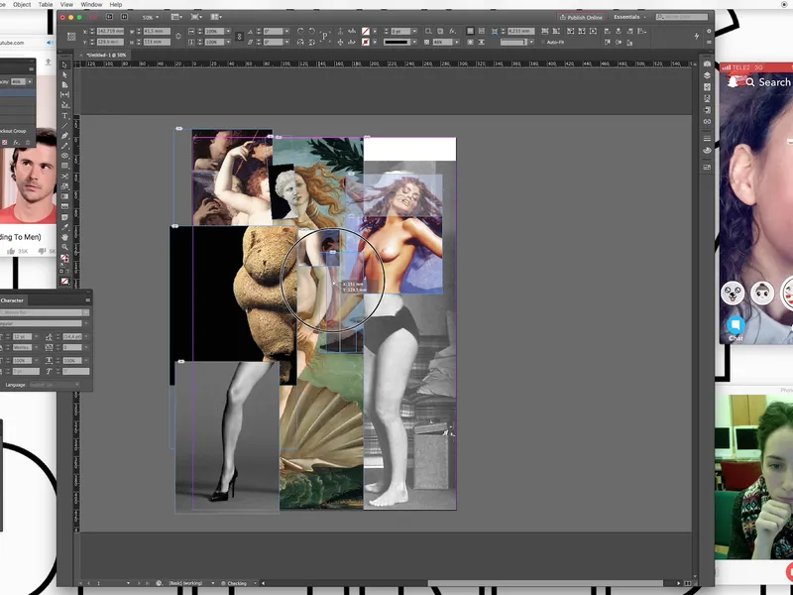The width and height of the screenshot is (793, 595).
Task: Open the Character panel flyout menu
Action: pos(87,300)
